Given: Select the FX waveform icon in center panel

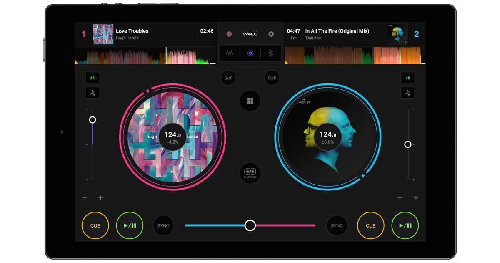Looking at the screenshot, I should (x=230, y=53).
